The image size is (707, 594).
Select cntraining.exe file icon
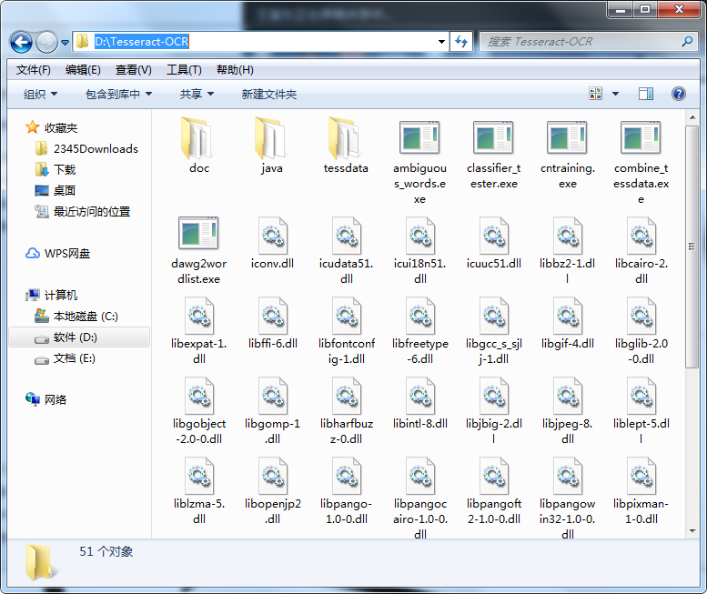click(567, 137)
